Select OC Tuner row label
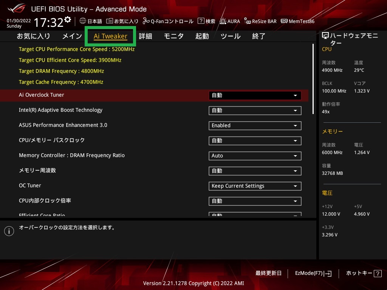Image resolution: width=387 pixels, height=290 pixels. point(30,185)
